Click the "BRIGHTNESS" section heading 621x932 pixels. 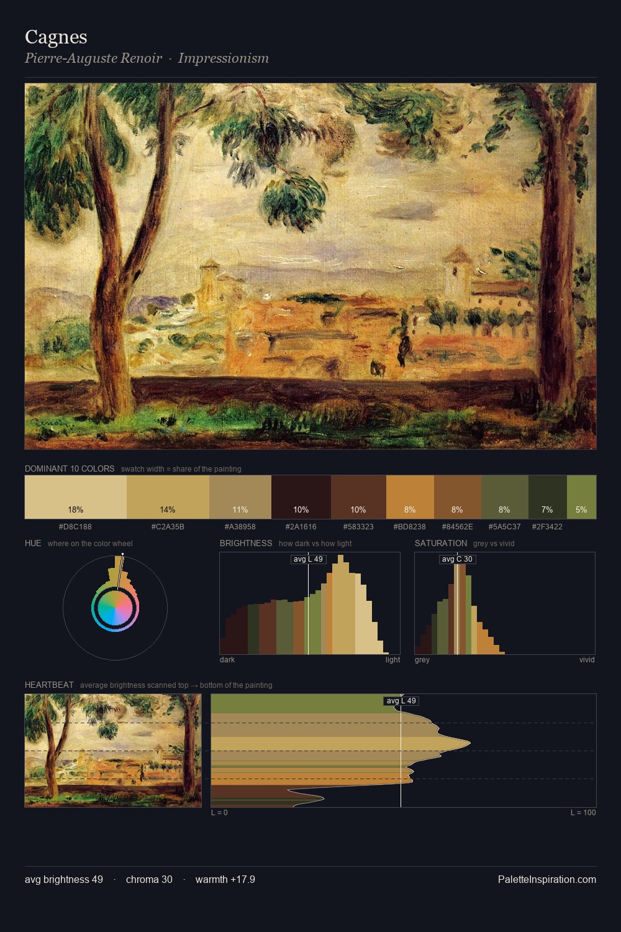(246, 543)
